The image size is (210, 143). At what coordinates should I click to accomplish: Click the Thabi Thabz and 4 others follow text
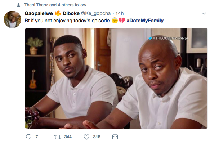(x=55, y=5)
